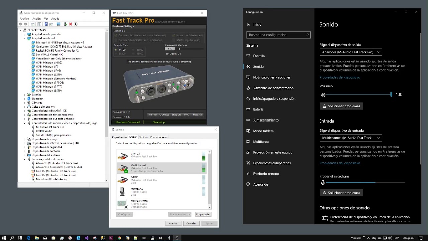This screenshot has width=428, height=241.
Task: Click Solucionar problemas under the volume slider
Action: [341, 106]
